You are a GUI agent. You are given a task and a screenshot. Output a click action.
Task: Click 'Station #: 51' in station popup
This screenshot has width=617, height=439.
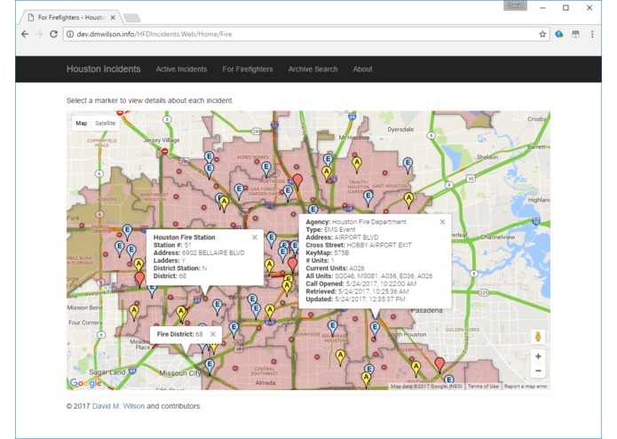tap(172, 245)
